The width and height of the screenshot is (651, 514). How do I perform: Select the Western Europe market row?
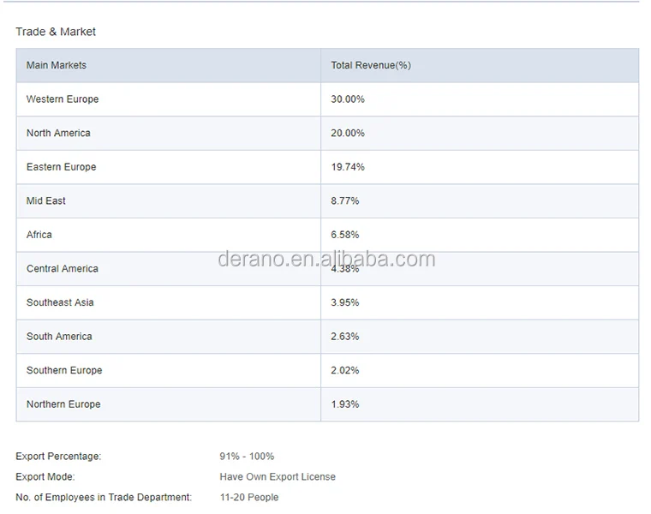63,99
